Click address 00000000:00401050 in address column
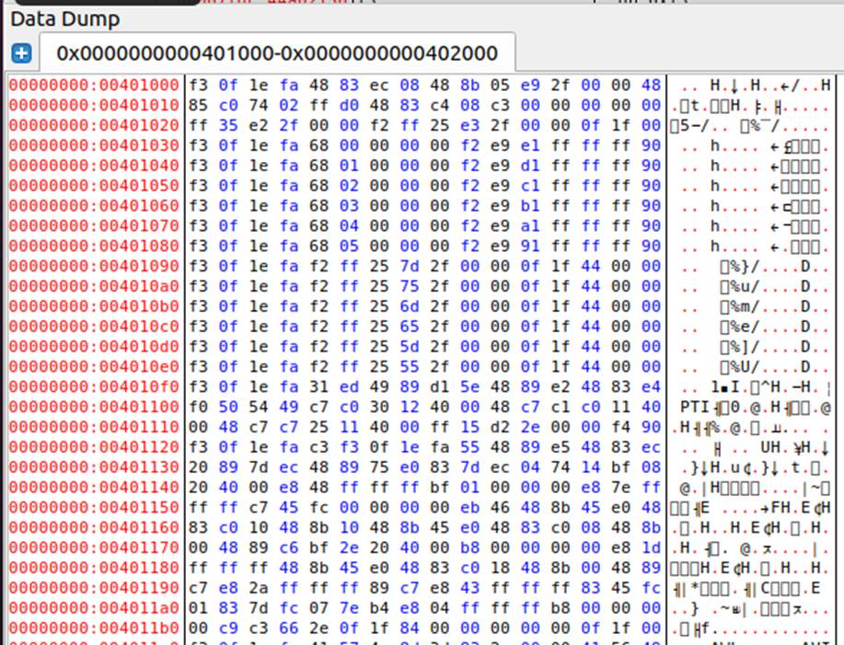 coord(96,185)
